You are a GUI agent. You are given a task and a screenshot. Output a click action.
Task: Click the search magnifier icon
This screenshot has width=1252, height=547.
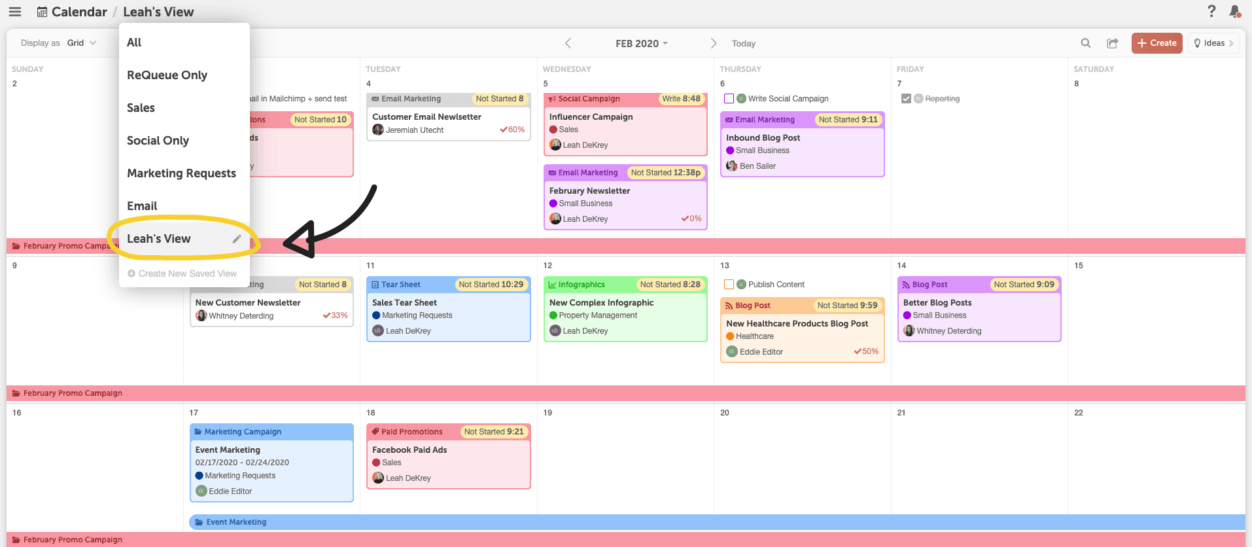[1086, 43]
